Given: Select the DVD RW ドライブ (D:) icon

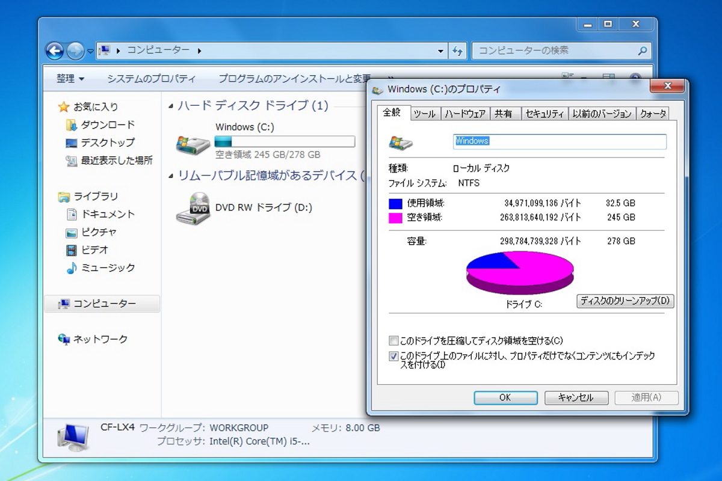Looking at the screenshot, I should [193, 208].
